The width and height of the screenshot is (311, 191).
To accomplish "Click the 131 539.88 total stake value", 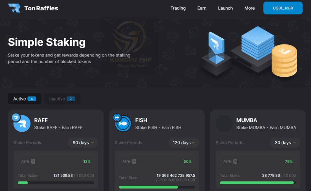I will pyautogui.click(x=63, y=175).
